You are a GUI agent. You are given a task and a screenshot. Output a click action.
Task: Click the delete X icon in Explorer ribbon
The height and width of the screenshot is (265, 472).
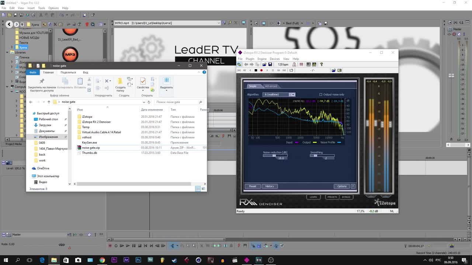pos(107,81)
